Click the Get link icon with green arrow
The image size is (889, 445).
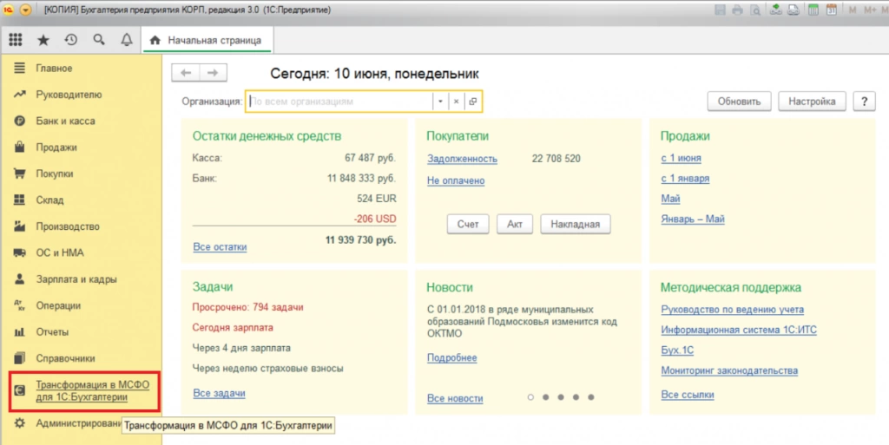pyautogui.click(x=775, y=10)
